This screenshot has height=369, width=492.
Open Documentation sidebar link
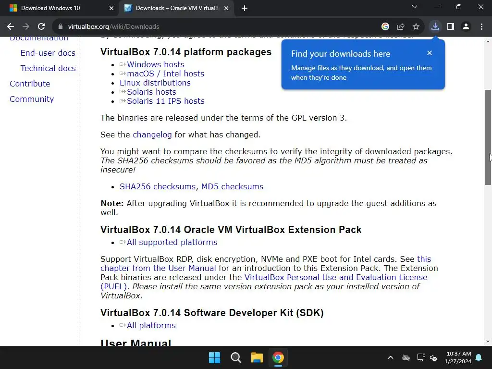(39, 38)
